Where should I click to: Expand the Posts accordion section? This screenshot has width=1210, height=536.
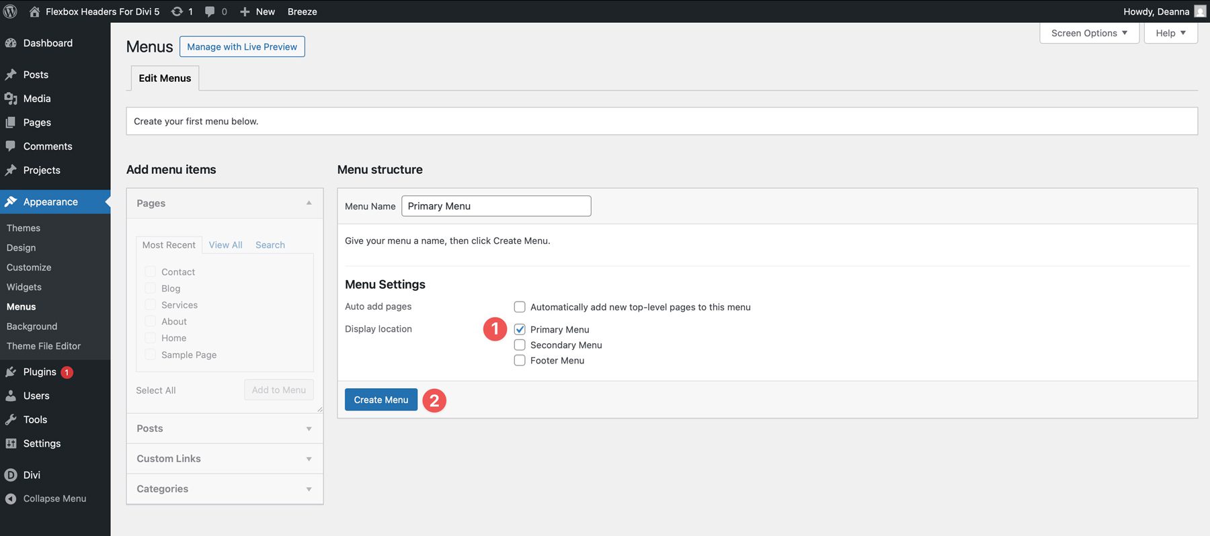tap(225, 429)
